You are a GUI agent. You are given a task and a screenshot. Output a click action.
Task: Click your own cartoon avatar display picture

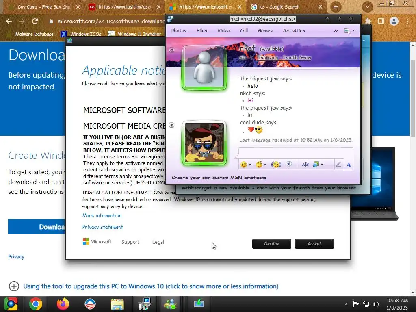click(x=204, y=143)
